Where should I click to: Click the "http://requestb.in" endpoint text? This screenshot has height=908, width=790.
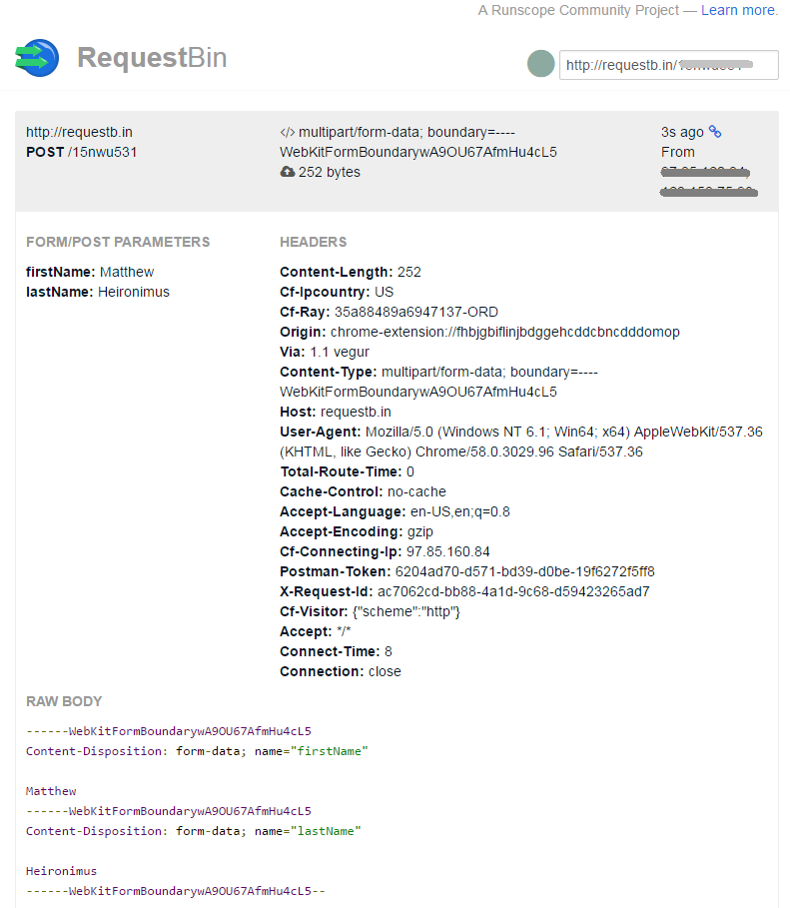[x=79, y=131]
